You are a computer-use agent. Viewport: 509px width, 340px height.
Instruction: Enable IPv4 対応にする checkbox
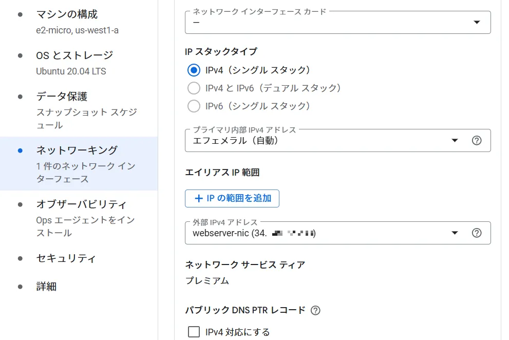click(194, 332)
